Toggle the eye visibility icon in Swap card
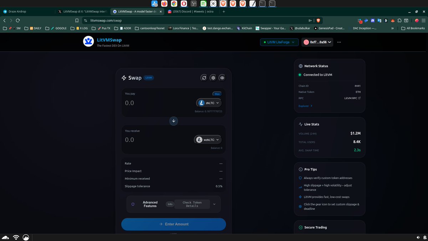 tap(222, 77)
